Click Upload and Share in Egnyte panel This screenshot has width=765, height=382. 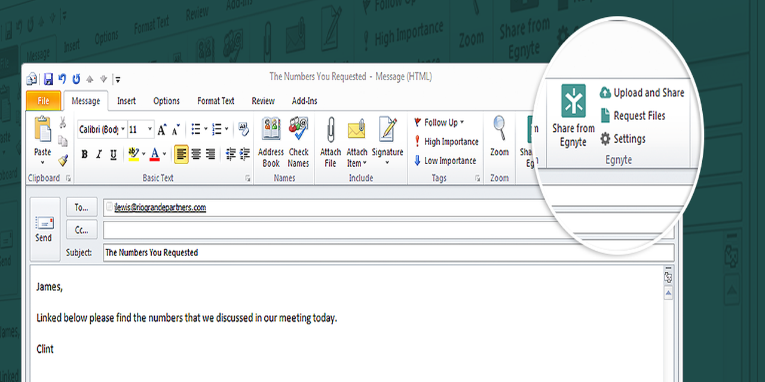(x=642, y=93)
